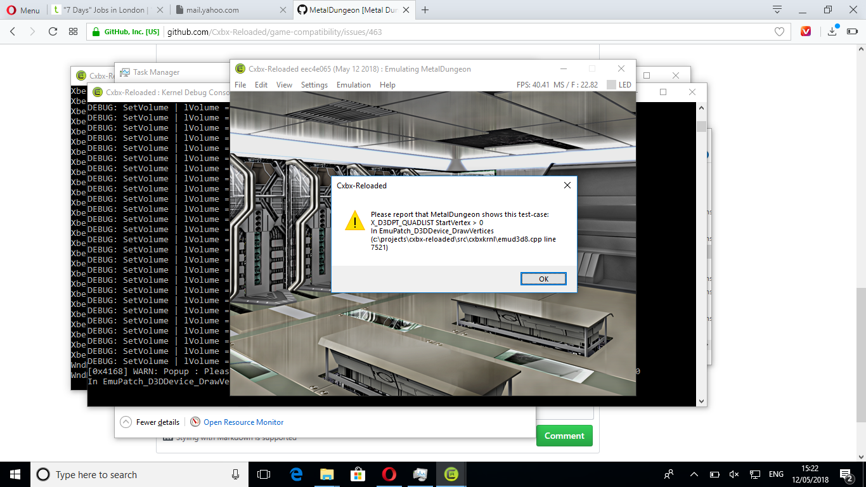Open File Explorer from the taskbar
The image size is (866, 487).
pos(326,474)
